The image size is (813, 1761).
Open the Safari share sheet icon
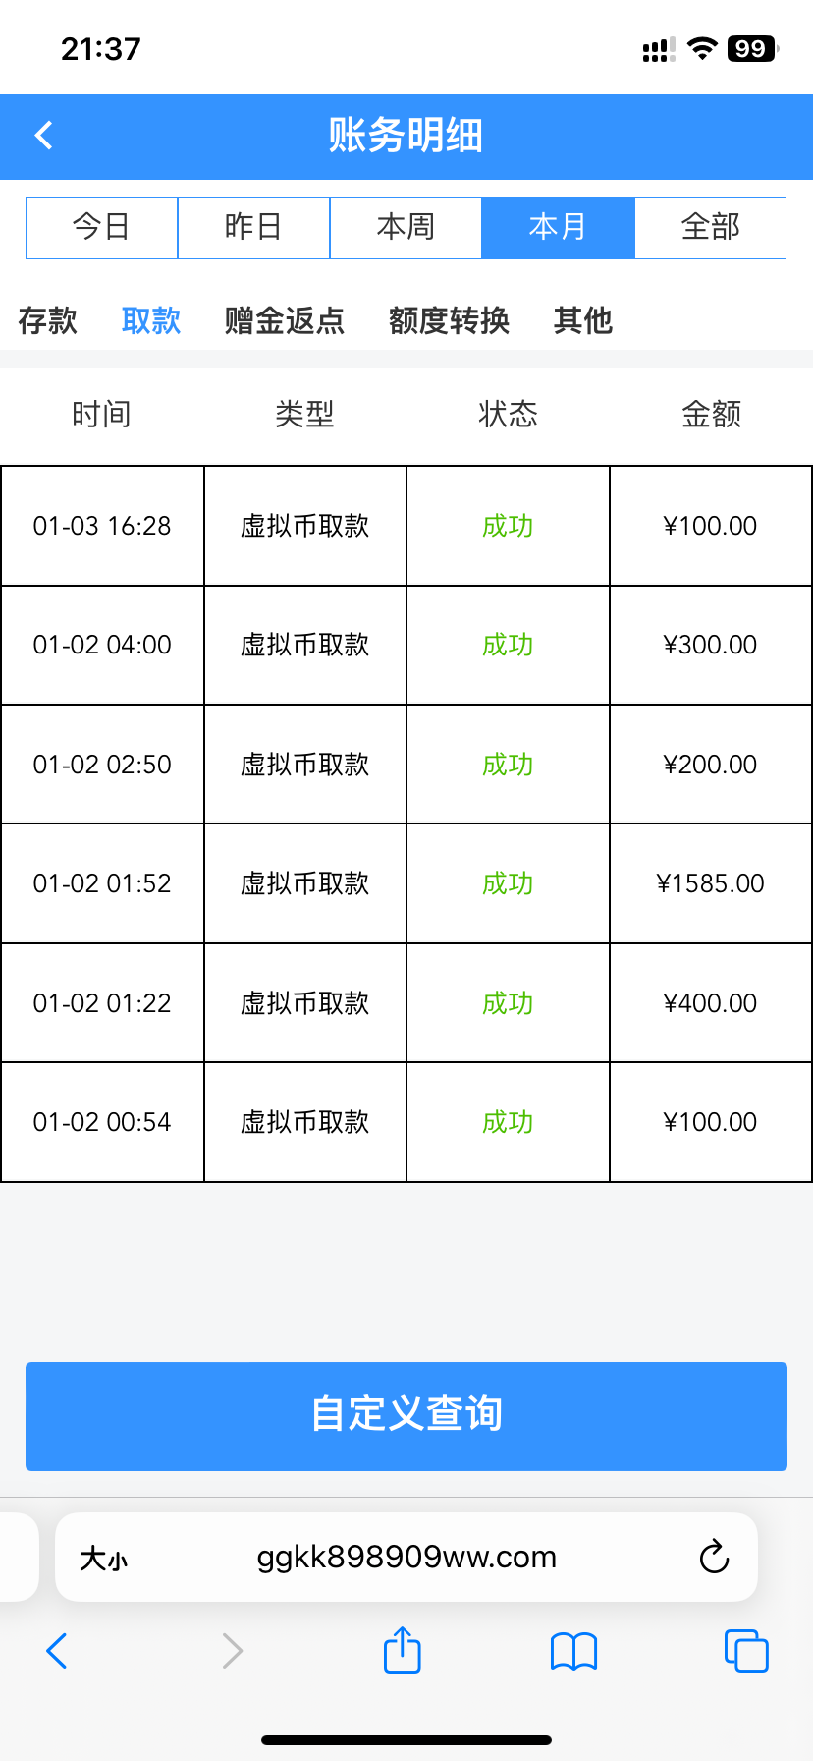click(402, 1650)
